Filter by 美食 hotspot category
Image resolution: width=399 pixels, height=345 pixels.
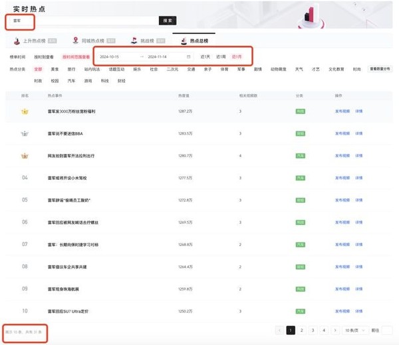tap(55, 69)
